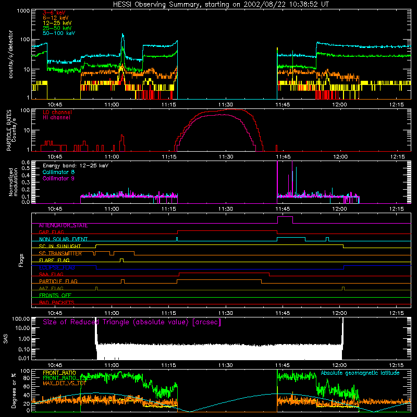Select the 50-100 keV legend label
This screenshot has width=417, height=417.
click(x=59, y=33)
